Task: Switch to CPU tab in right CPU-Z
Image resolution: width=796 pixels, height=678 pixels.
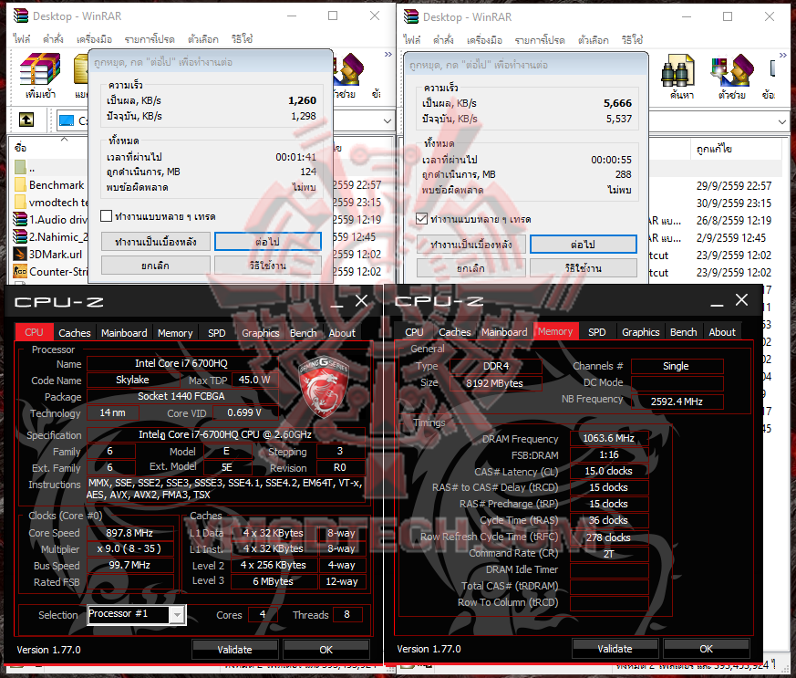Action: pos(414,332)
